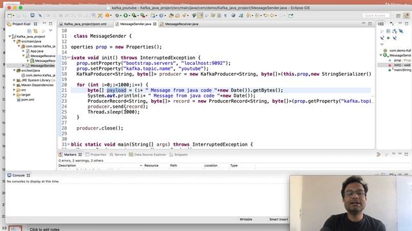Toggle Show Whitespace Characters pilcrow icon
Screen dimensions: 412x231
225,15
